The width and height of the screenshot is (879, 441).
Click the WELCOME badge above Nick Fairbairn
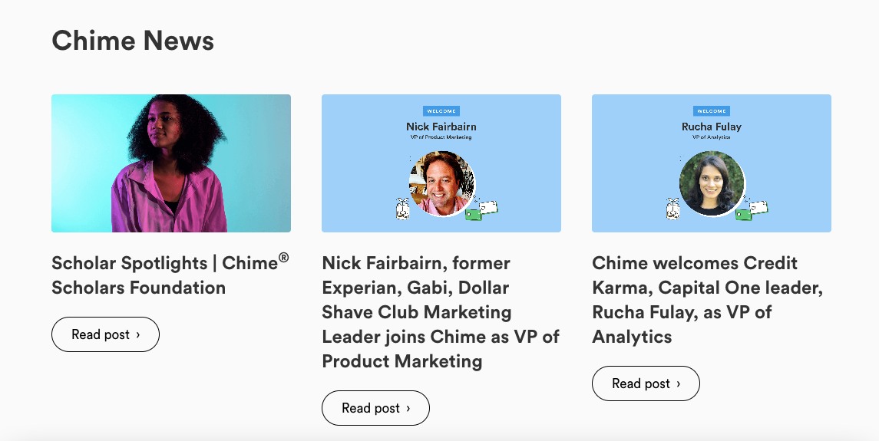tap(441, 111)
